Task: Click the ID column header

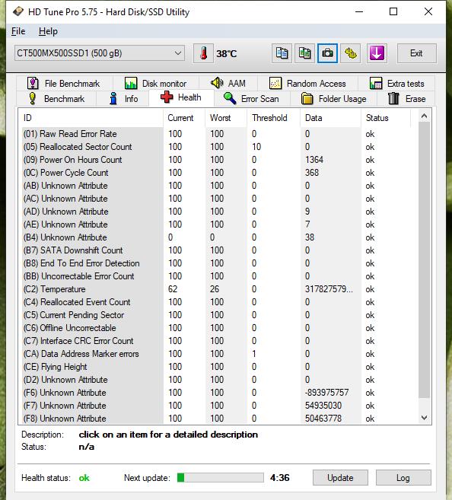Action: tap(91, 118)
